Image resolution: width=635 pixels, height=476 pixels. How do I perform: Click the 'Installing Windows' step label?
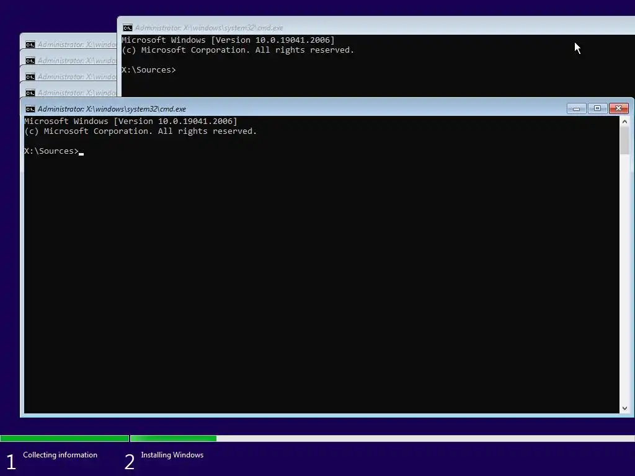(x=172, y=455)
